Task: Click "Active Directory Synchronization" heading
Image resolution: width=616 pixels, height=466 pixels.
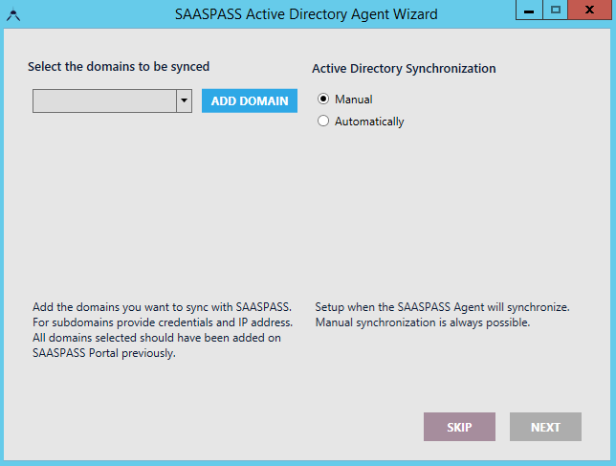Action: point(404,69)
